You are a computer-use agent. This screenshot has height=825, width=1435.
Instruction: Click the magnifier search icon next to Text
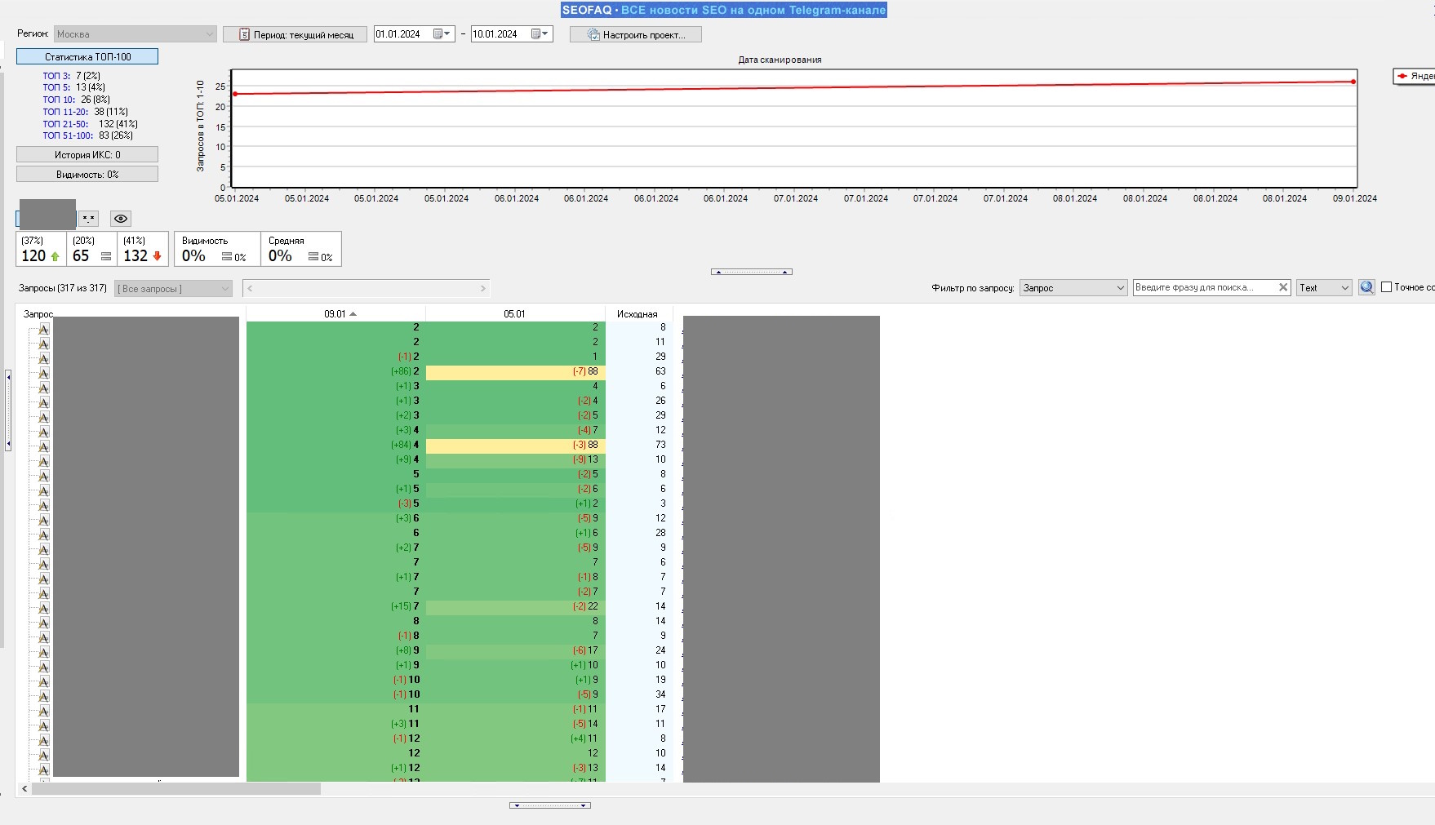click(x=1366, y=287)
